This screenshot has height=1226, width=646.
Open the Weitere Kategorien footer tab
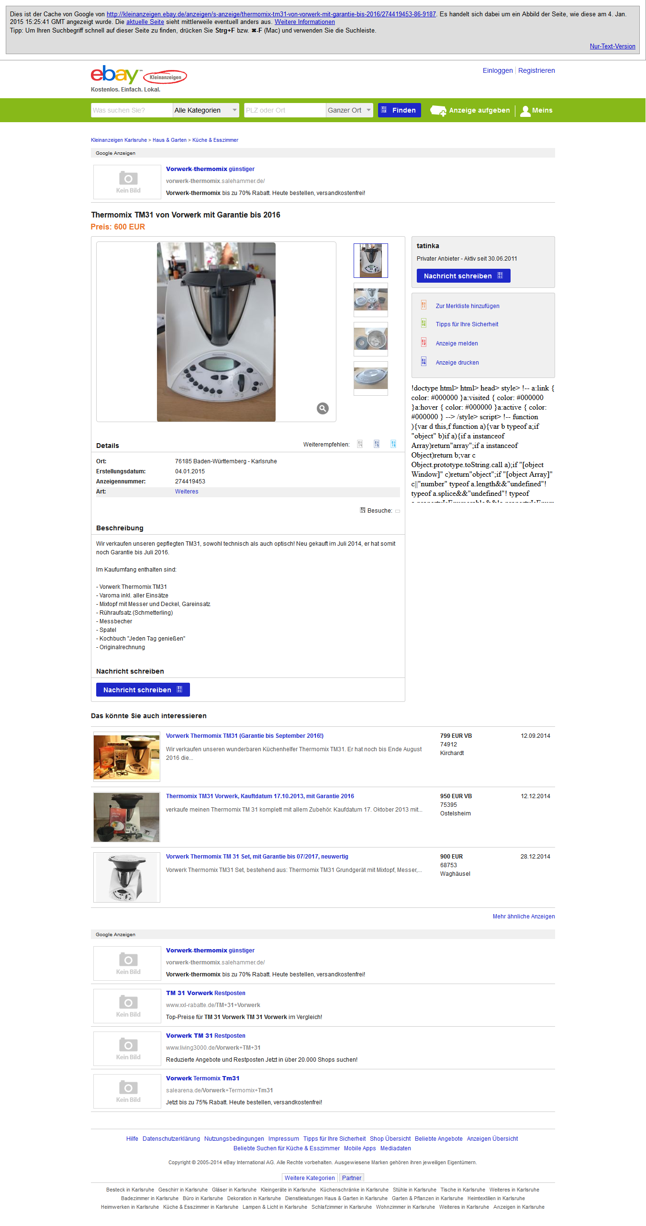coord(310,1178)
